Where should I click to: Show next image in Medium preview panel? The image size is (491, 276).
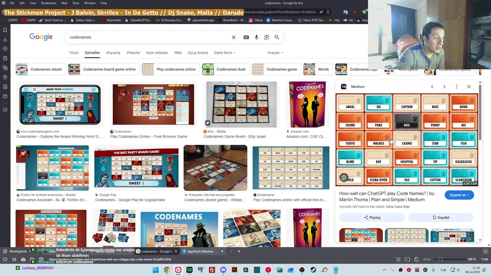click(x=444, y=87)
